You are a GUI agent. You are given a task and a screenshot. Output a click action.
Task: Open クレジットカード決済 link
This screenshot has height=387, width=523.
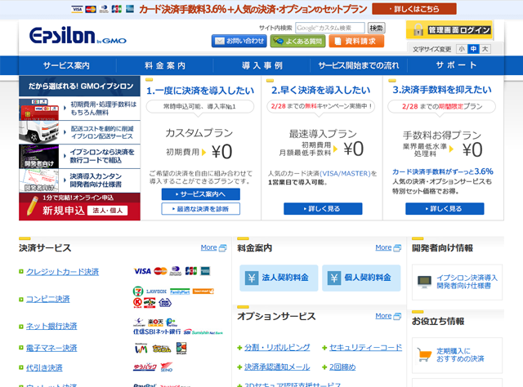[x=62, y=272]
